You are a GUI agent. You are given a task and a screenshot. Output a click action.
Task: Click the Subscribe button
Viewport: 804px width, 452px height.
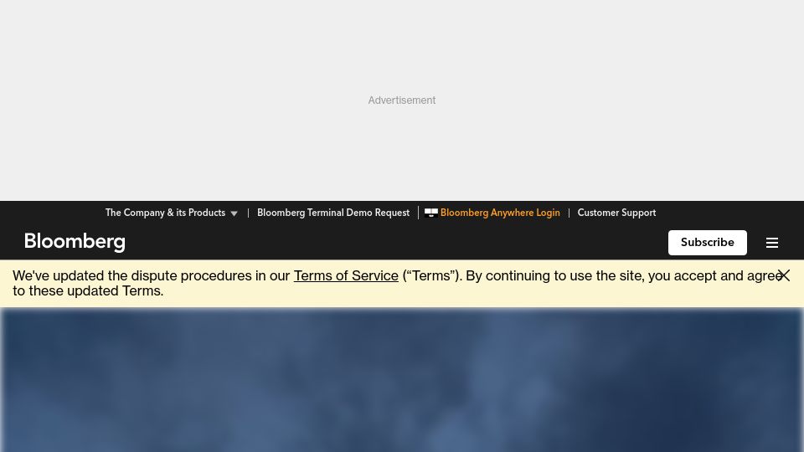click(x=707, y=243)
